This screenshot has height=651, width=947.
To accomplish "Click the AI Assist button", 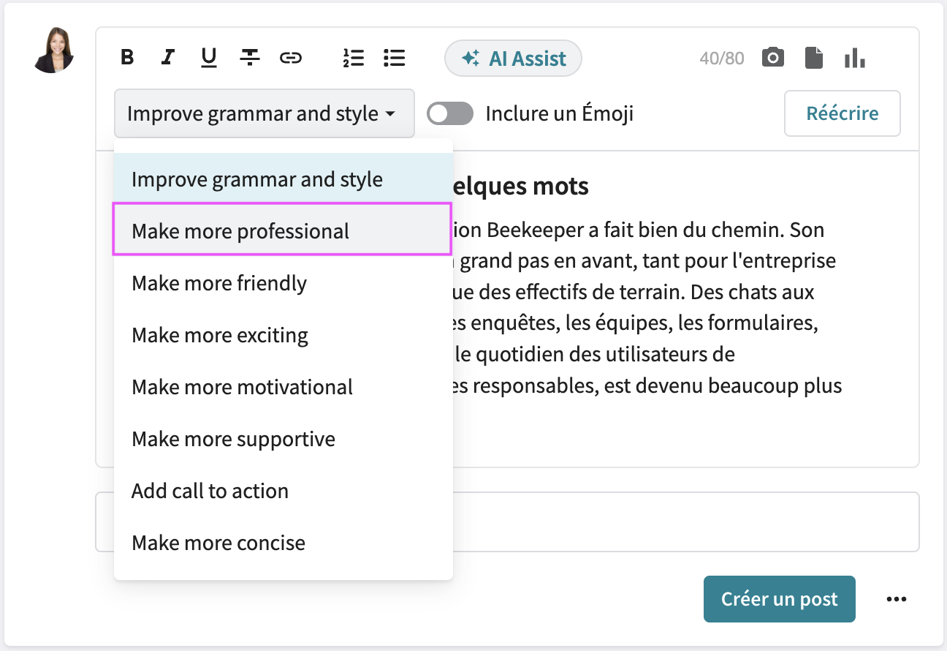I will pos(513,59).
